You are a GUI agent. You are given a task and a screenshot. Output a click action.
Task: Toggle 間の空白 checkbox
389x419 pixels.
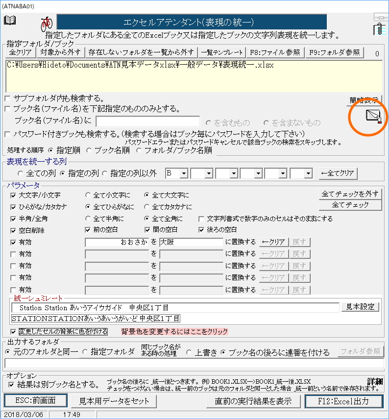[x=147, y=230]
